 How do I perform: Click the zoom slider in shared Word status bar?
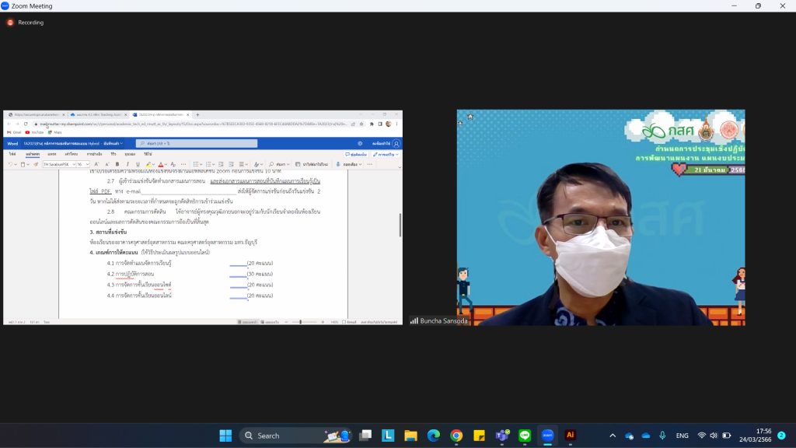305,322
